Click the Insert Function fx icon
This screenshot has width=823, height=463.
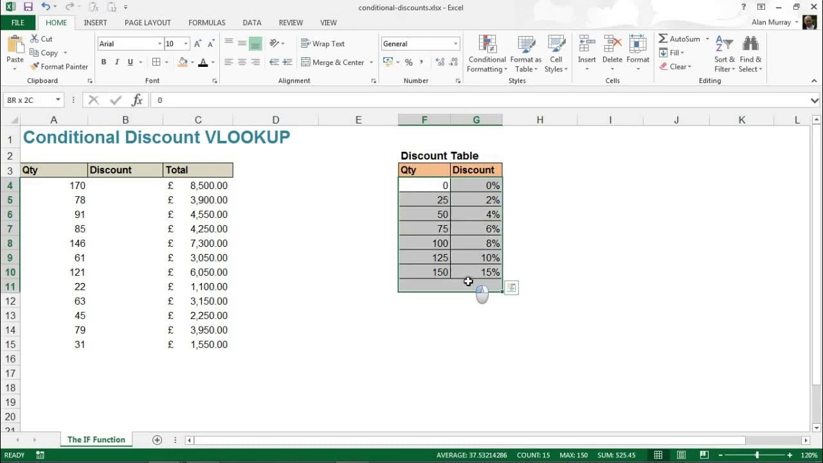coord(137,100)
